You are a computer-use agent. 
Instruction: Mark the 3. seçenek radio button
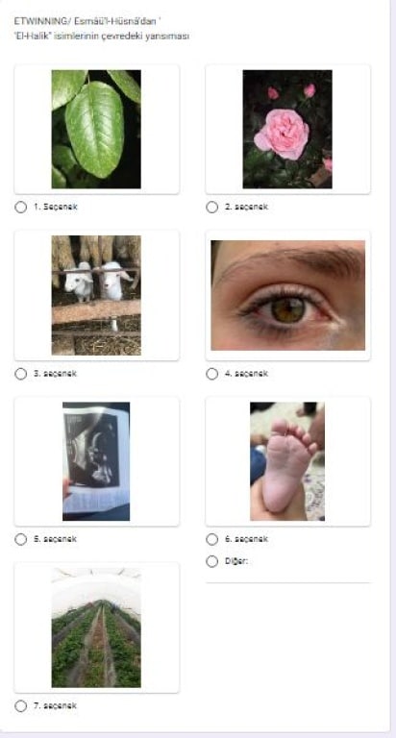pos(21,374)
